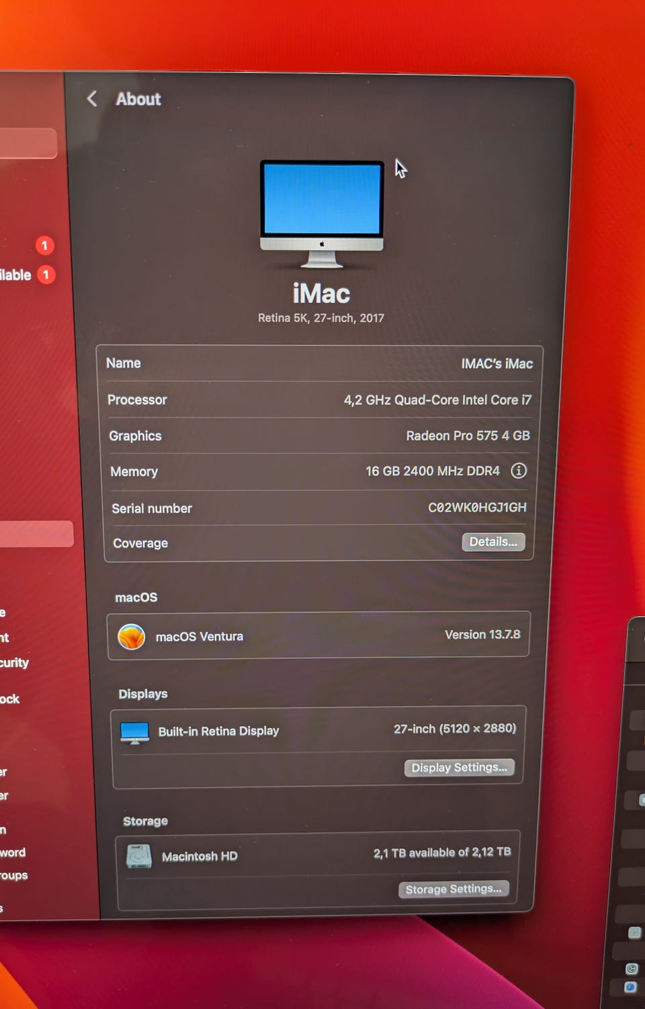The width and height of the screenshot is (645, 1009).
Task: Click the first red badge in sidebar
Action: [x=44, y=245]
